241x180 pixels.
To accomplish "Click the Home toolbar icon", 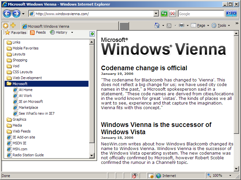I will point(157,25).
